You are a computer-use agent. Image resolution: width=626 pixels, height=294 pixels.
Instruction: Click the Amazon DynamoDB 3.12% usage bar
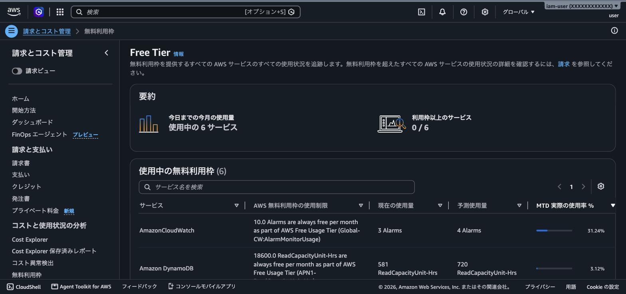tap(554, 268)
